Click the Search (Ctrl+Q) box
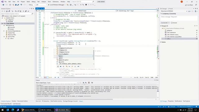Viewport: 199px width, 112px height. coord(83,2)
